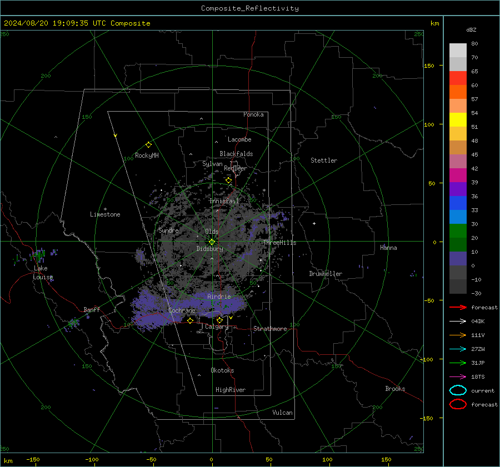Viewport: 500px width, 467px height.
Task: Click the Strathmore city label
Action: pos(270,329)
